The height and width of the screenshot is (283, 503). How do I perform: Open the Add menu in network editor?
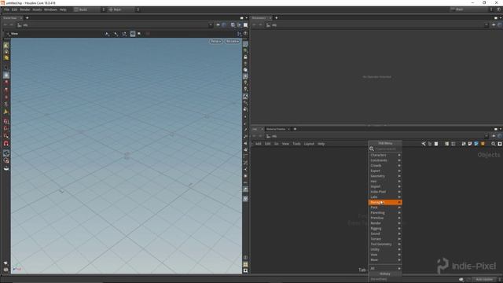point(259,144)
